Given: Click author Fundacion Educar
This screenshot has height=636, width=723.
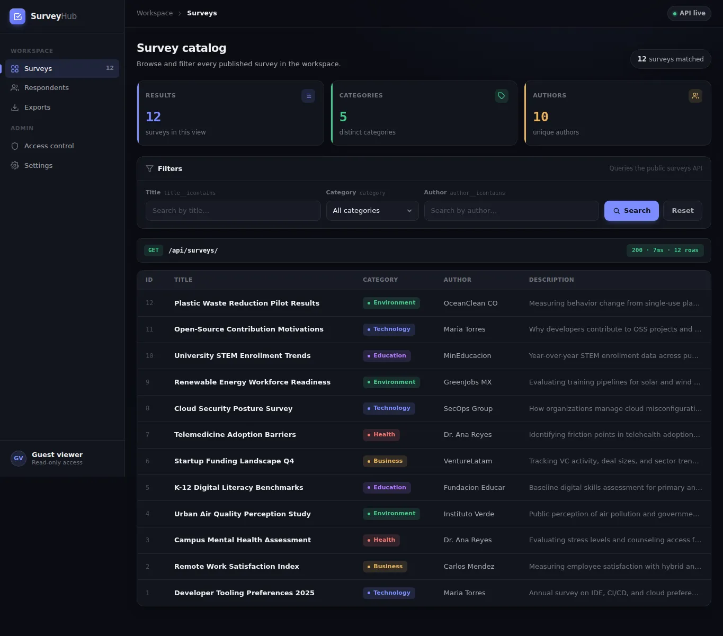Looking at the screenshot, I should click(x=475, y=488).
